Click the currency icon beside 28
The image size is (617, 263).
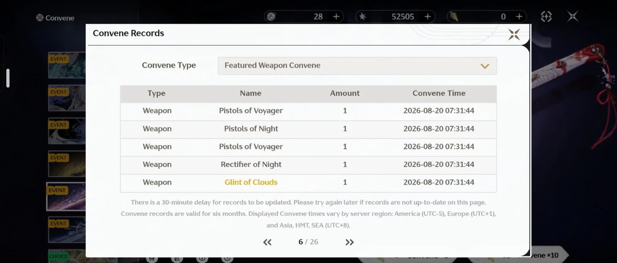click(271, 16)
